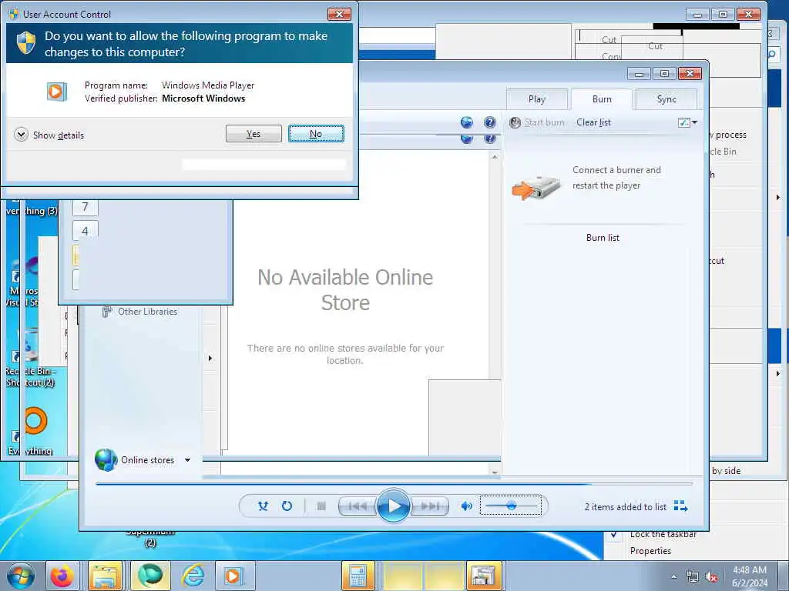The width and height of the screenshot is (789, 591).
Task: Go to the previous track
Action: pos(358,506)
